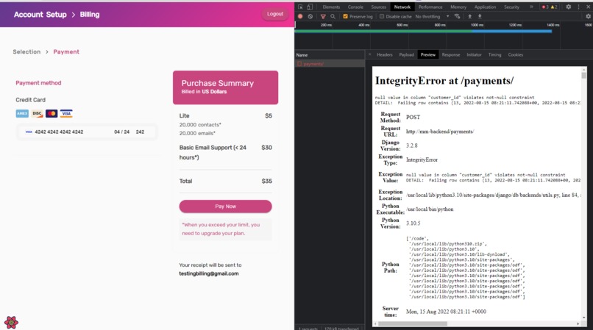Screen dimensions: 593x330
Task: Import HAR file upload arrow
Action: tap(469, 17)
